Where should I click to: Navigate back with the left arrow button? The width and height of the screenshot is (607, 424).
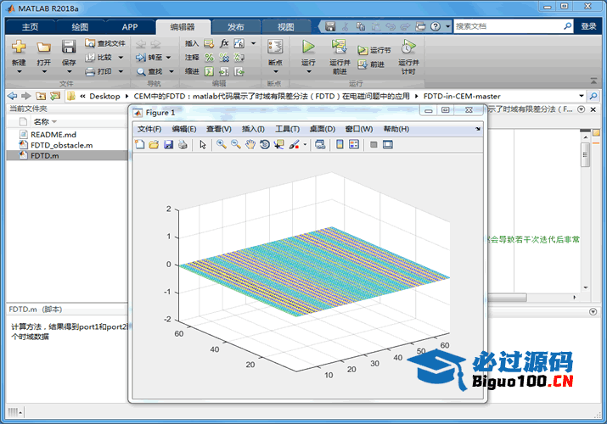tap(13, 96)
